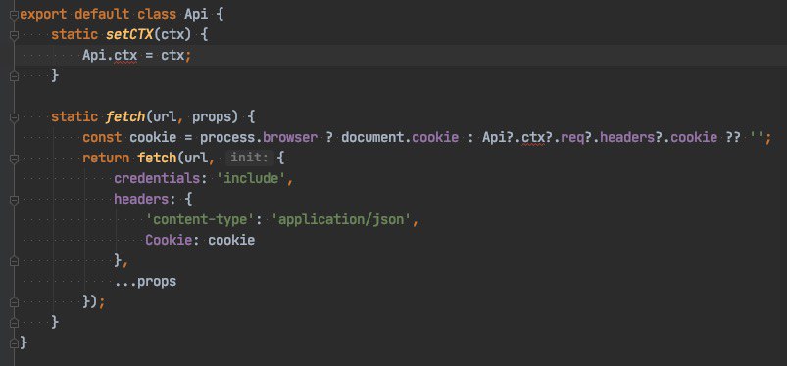Click the "headers" object key
Image resolution: width=787 pixels, height=366 pixels.
coord(141,200)
